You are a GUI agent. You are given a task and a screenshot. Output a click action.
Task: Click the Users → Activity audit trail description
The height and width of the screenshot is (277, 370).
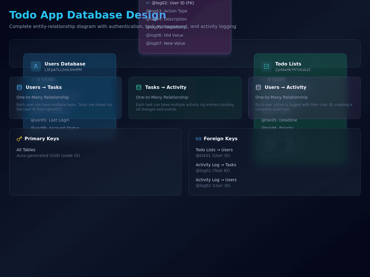(304, 107)
